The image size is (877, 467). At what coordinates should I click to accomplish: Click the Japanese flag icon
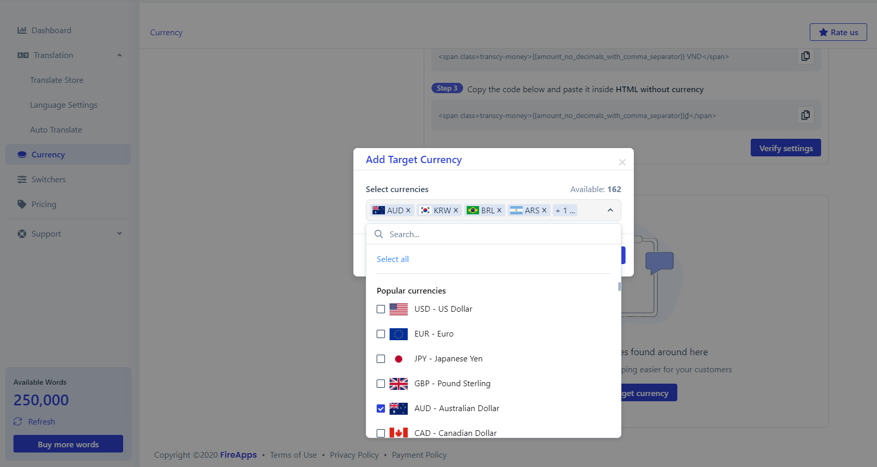point(398,359)
